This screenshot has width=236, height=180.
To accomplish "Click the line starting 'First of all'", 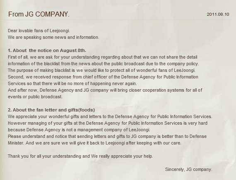I will 103,57.
